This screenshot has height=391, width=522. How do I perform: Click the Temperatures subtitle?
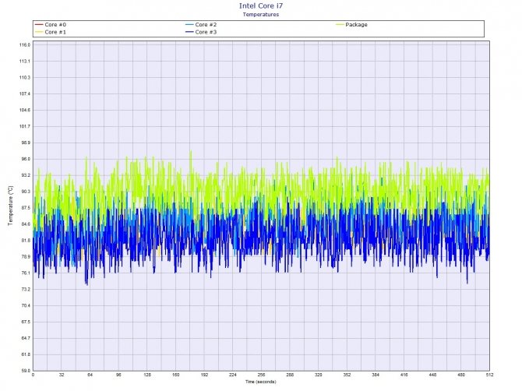click(x=261, y=14)
